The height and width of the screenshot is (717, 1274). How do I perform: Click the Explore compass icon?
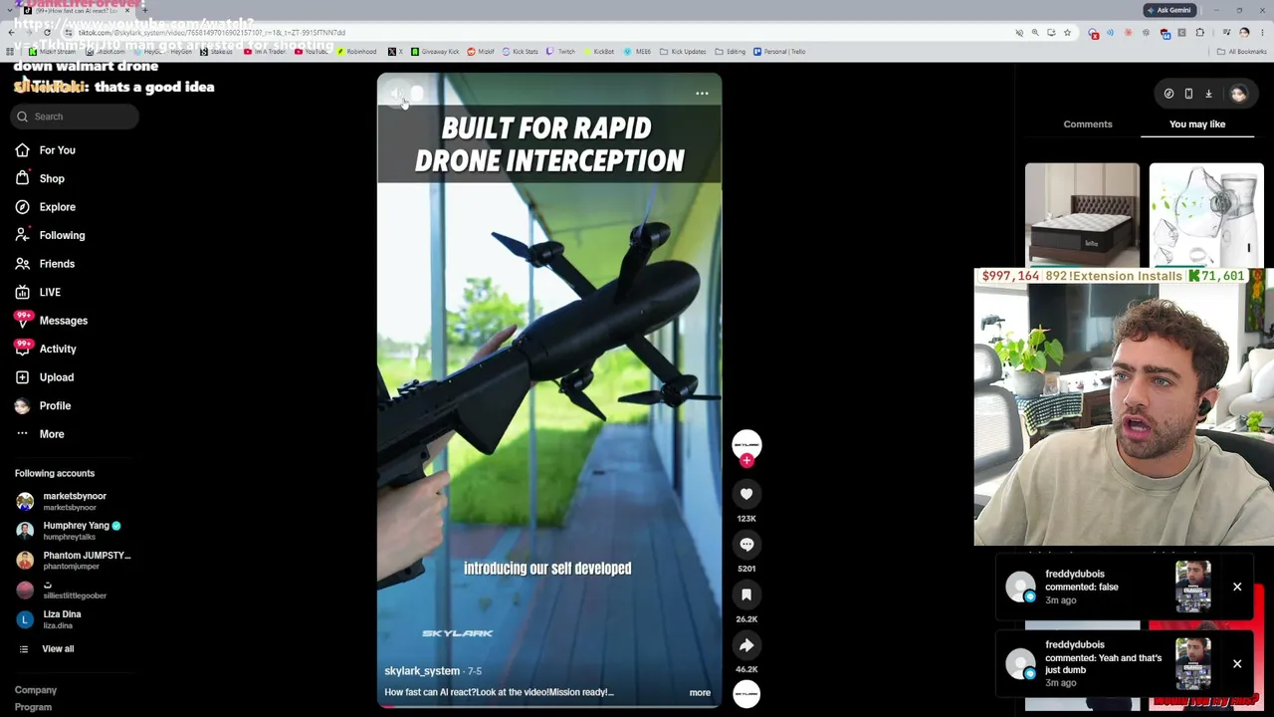(x=22, y=207)
